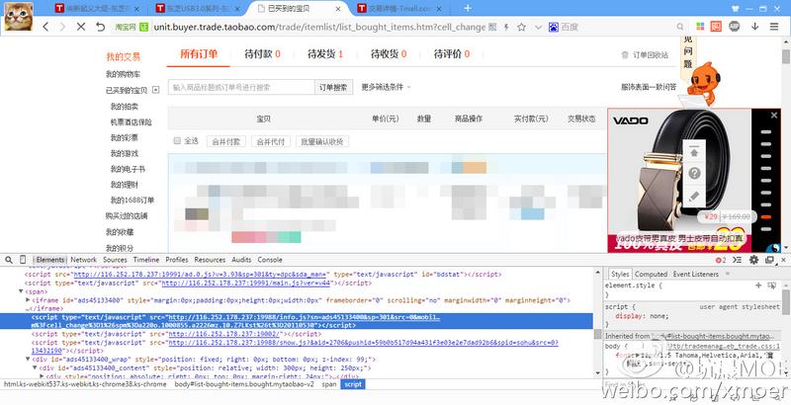Switch to DevTools Console panel
Image resolution: width=791 pixels, height=405 pixels.
click(270, 260)
